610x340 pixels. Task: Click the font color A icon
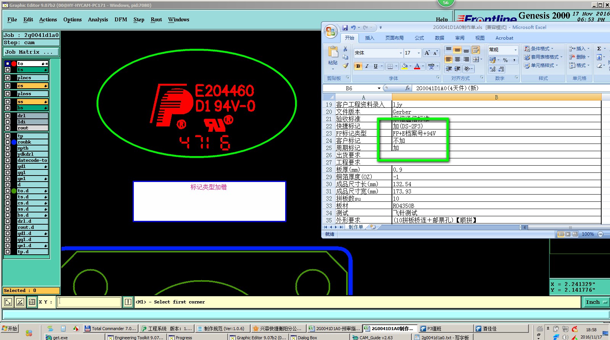point(417,66)
